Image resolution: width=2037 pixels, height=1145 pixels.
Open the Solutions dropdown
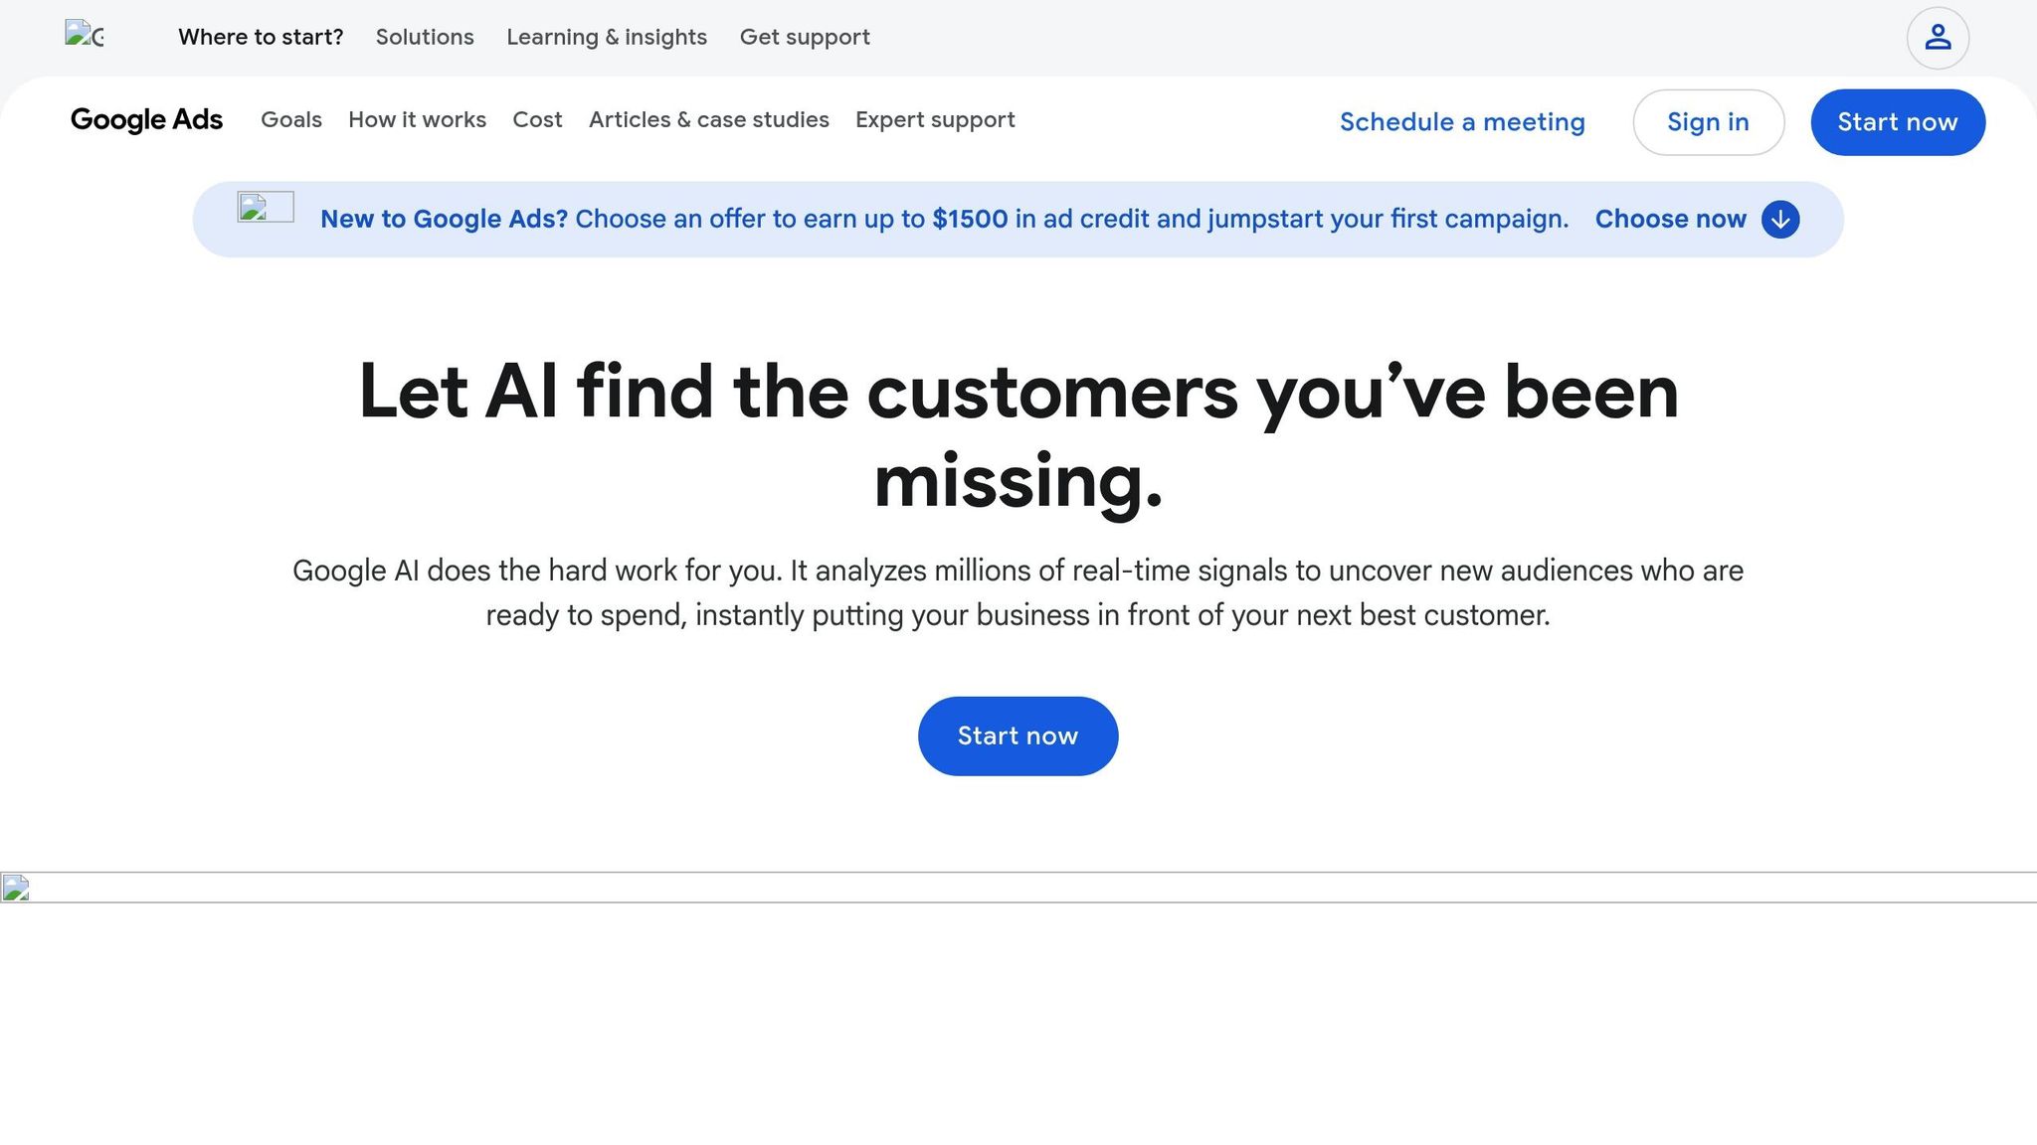424,37
